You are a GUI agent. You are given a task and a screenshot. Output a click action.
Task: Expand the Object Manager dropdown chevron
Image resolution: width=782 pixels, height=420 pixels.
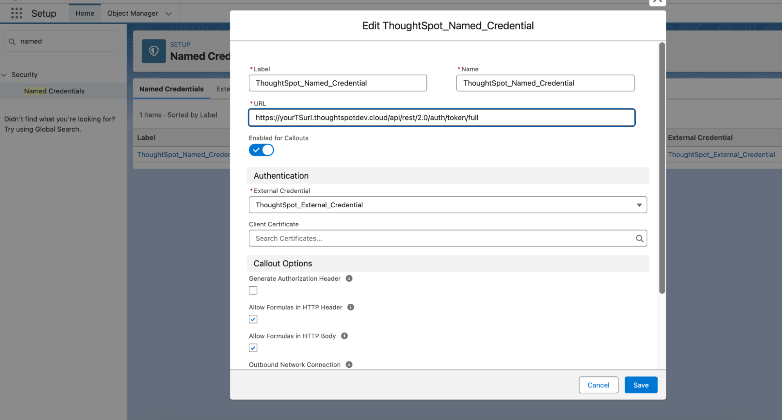click(168, 13)
